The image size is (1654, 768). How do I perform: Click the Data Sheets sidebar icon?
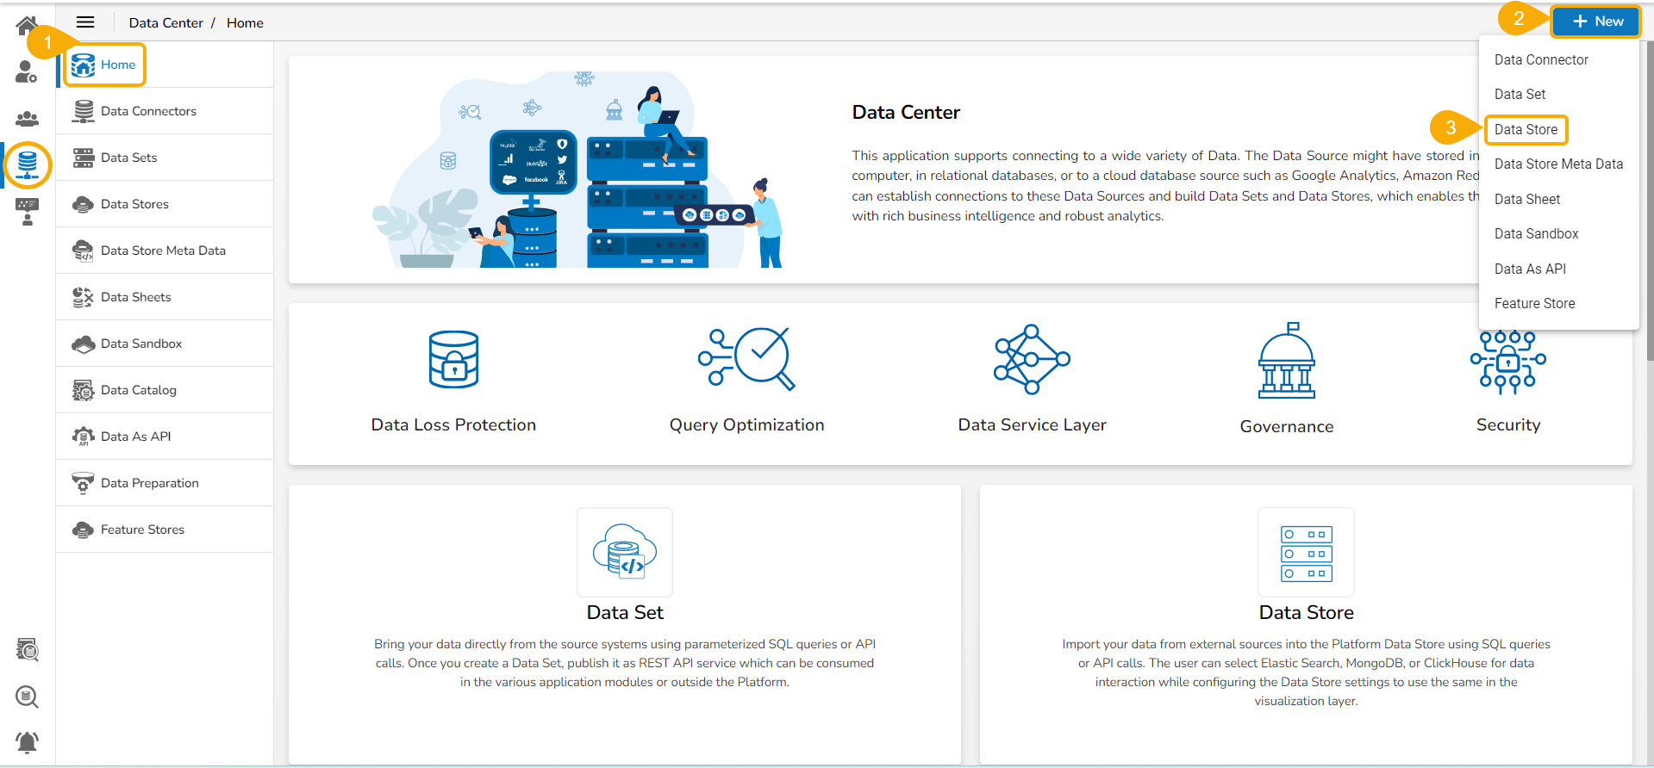(x=83, y=297)
